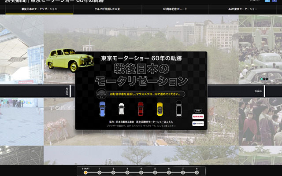Share via the Twitter icon
The image size is (282, 176).
(x=267, y=1)
